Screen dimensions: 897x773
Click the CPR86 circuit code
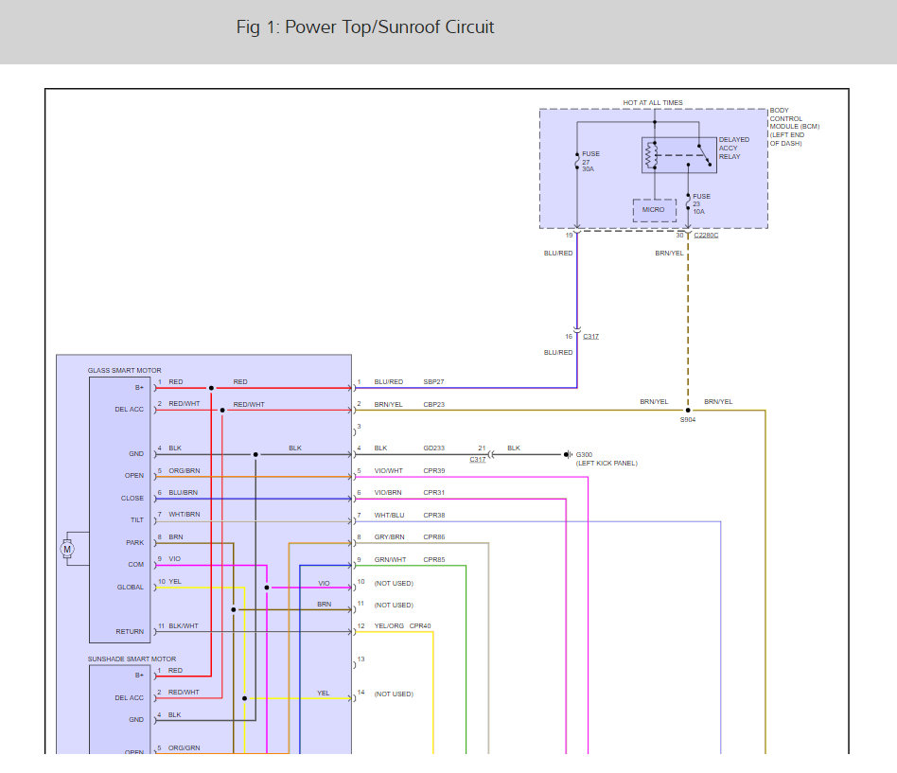[433, 537]
